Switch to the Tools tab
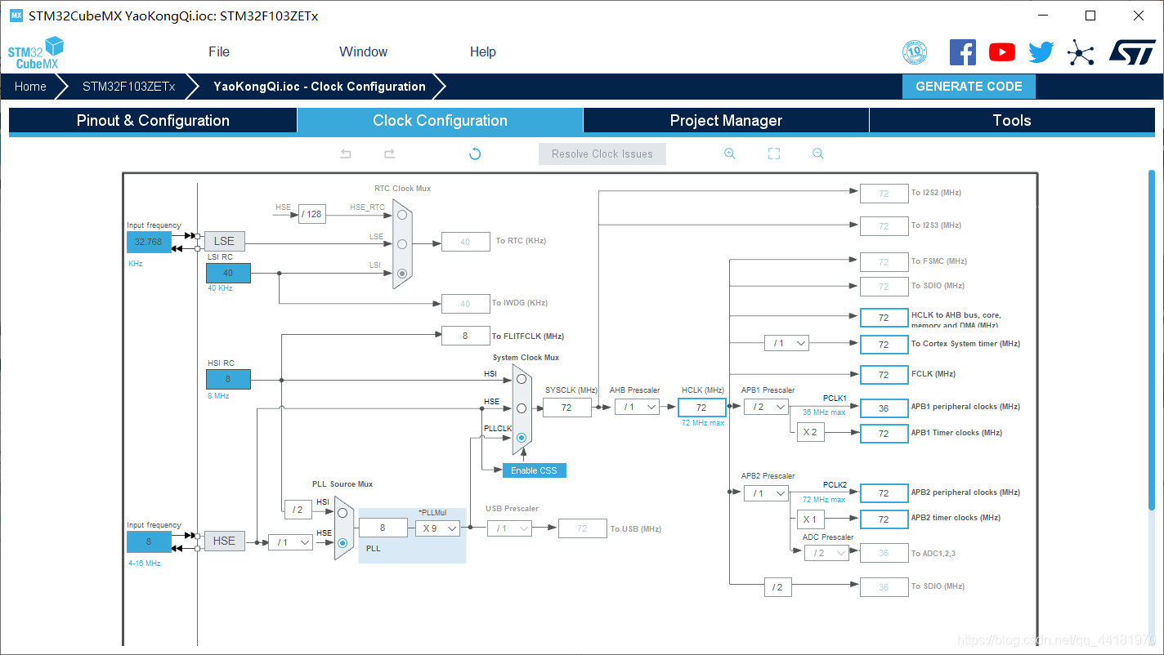 coord(1012,121)
